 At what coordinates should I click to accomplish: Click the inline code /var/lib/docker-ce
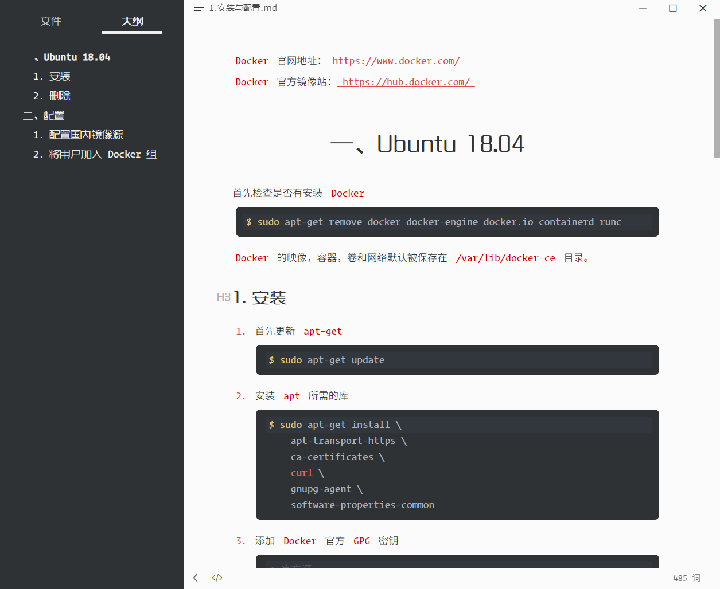[x=505, y=258]
